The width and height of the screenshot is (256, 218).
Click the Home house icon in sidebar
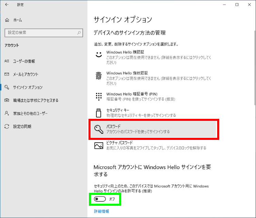pyautogui.click(x=7, y=20)
